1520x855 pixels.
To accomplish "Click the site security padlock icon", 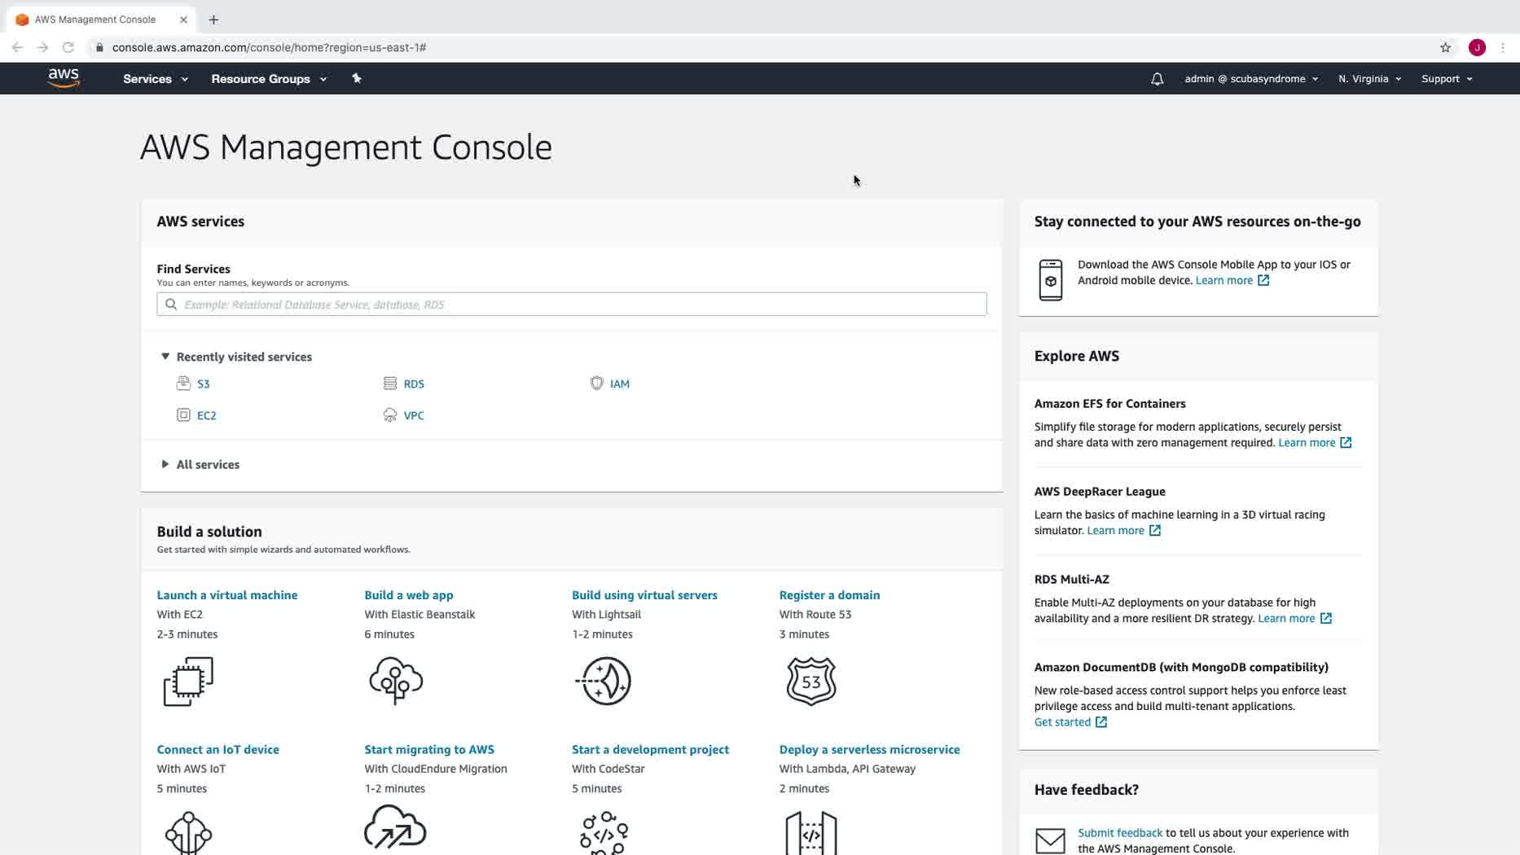I will [x=99, y=47].
